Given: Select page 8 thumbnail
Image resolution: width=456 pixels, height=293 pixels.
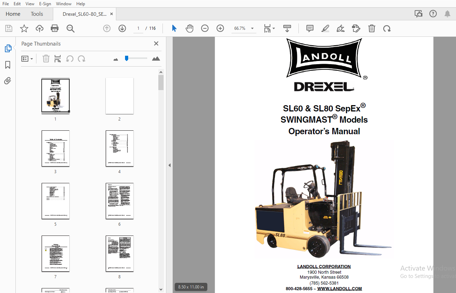Looking at the screenshot, I should point(119,253).
